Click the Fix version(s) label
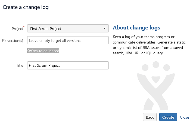This screenshot has height=124, width=193. pos(13,41)
